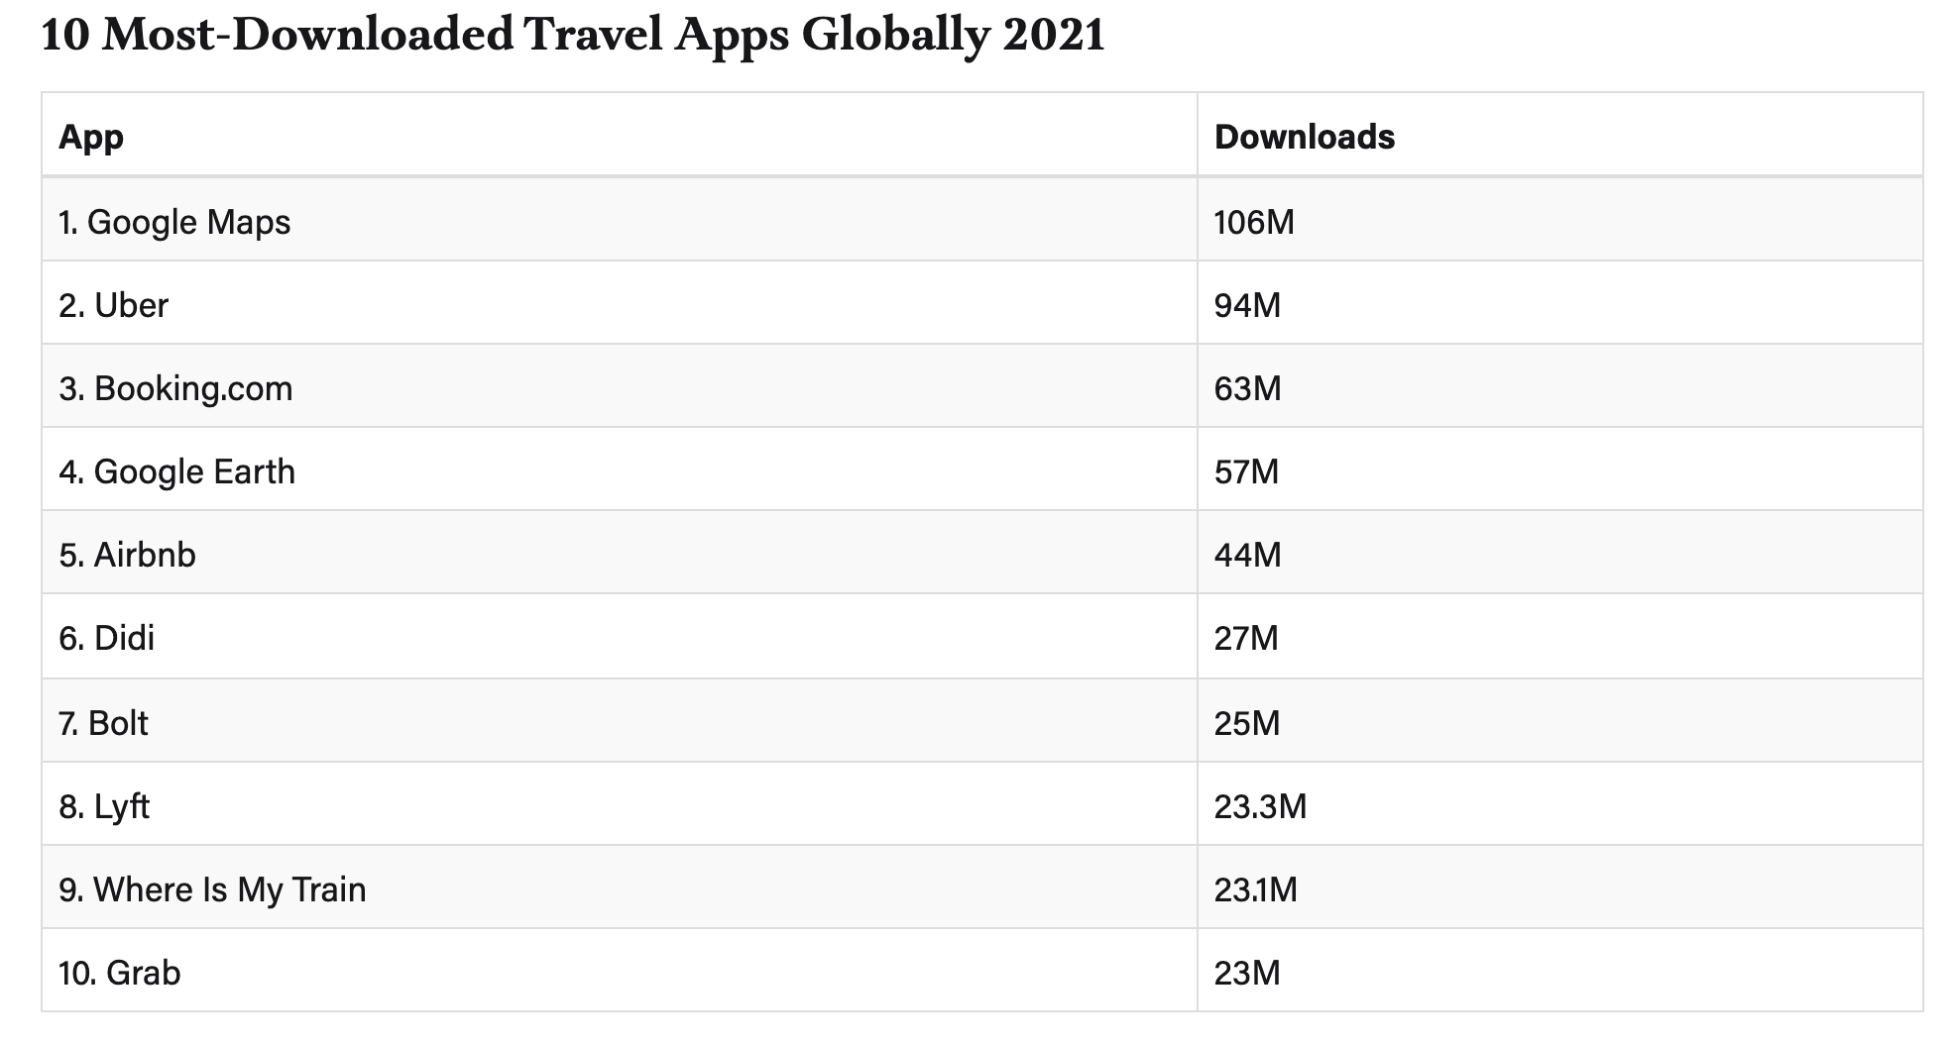Select the '23.1M' downloads value

[1255, 889]
